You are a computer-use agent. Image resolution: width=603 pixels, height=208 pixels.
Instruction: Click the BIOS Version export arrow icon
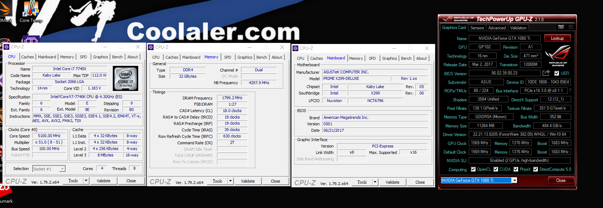tap(546, 73)
